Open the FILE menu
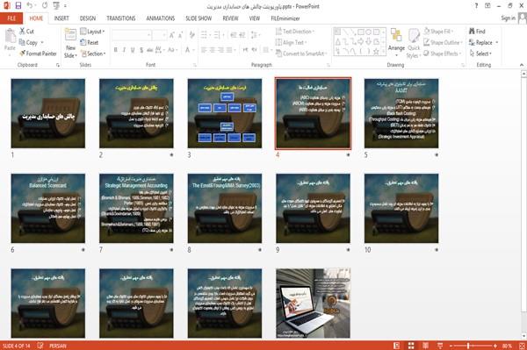Screen dimensions: 527x350 pyautogui.click(x=11, y=18)
